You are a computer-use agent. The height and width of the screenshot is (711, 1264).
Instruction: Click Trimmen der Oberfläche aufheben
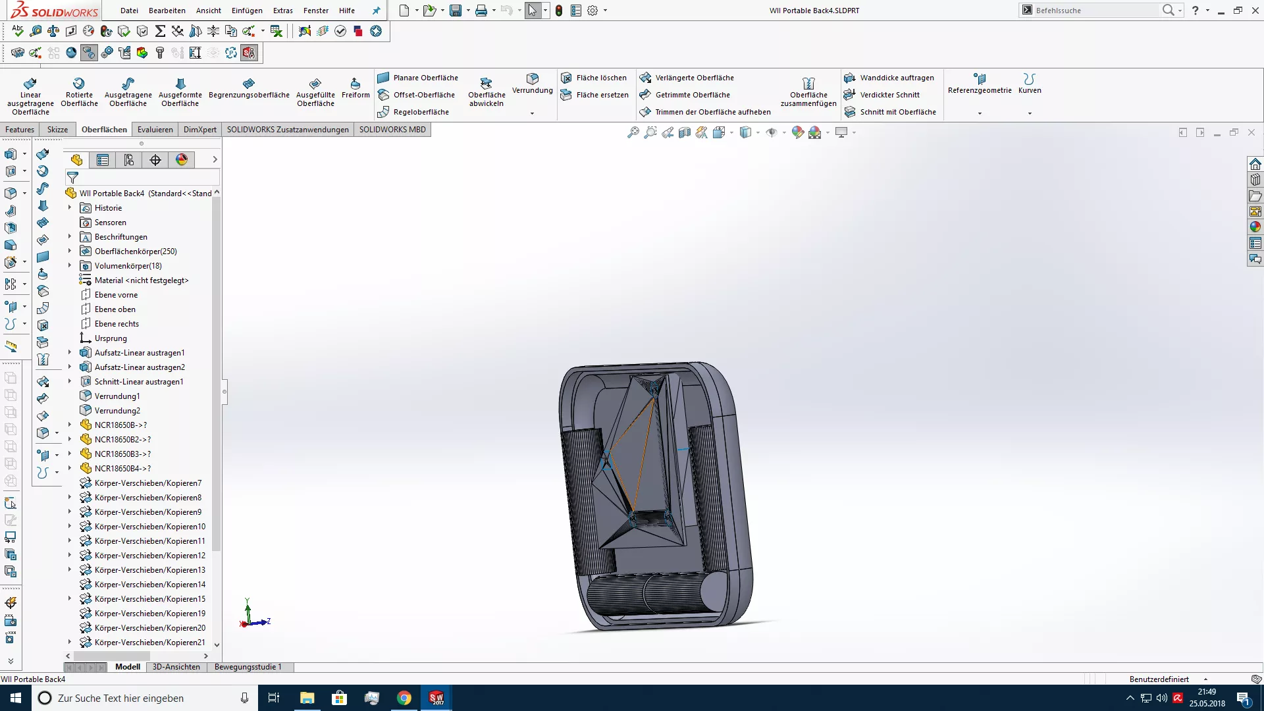tap(712, 112)
